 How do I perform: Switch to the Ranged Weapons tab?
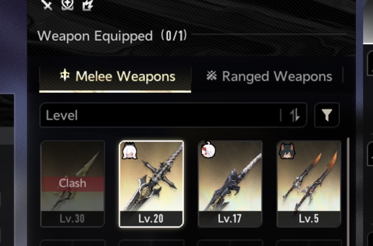(269, 76)
